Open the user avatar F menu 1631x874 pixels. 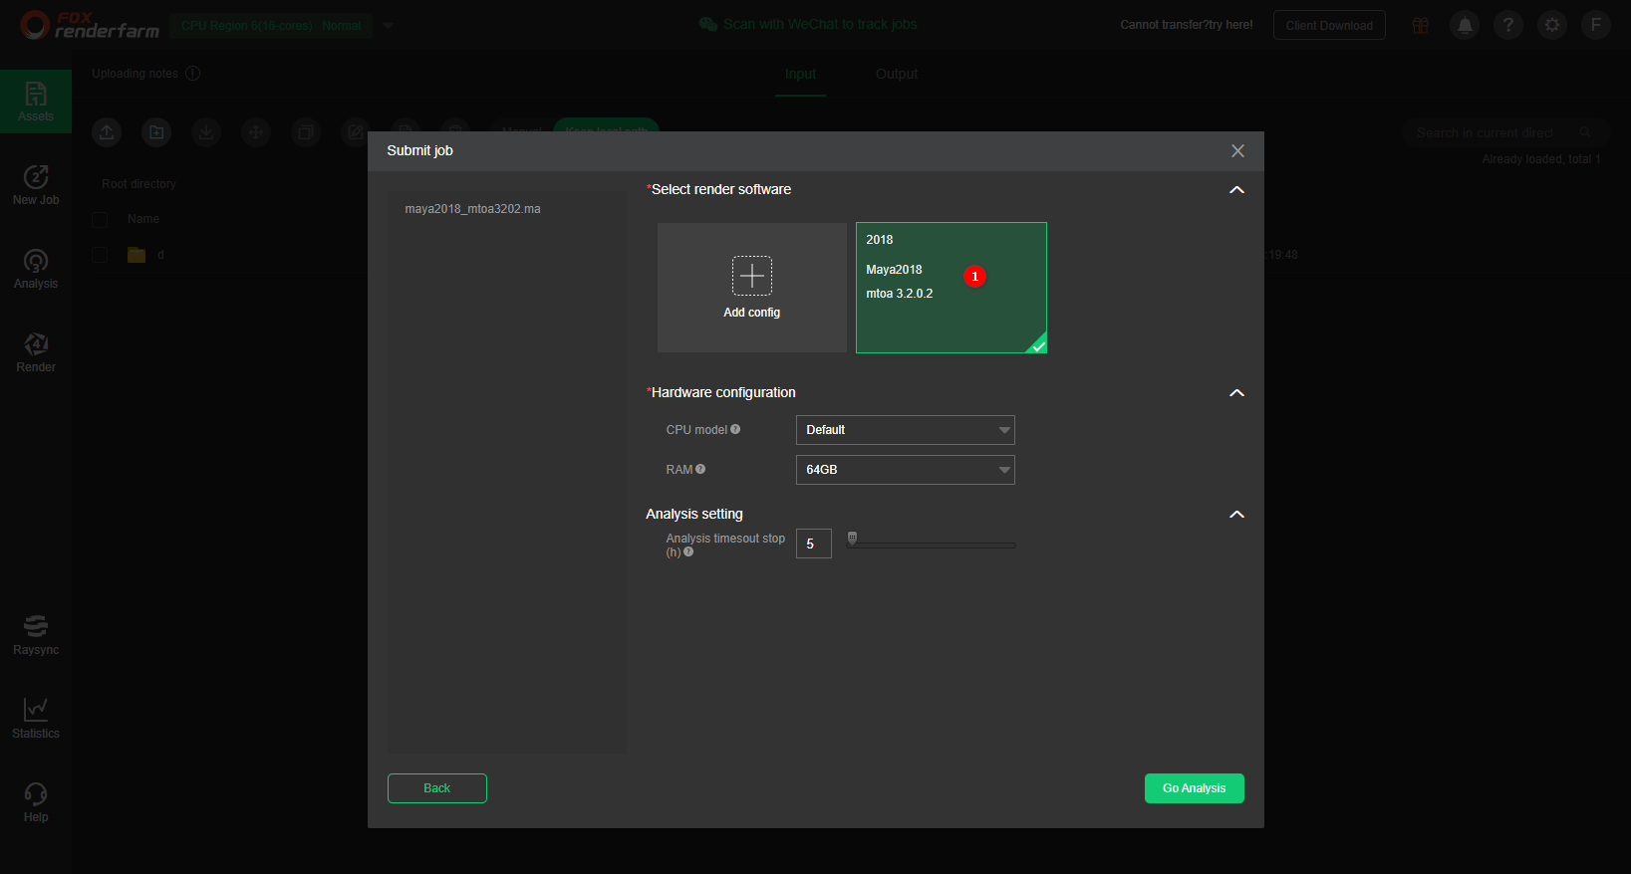(x=1596, y=25)
